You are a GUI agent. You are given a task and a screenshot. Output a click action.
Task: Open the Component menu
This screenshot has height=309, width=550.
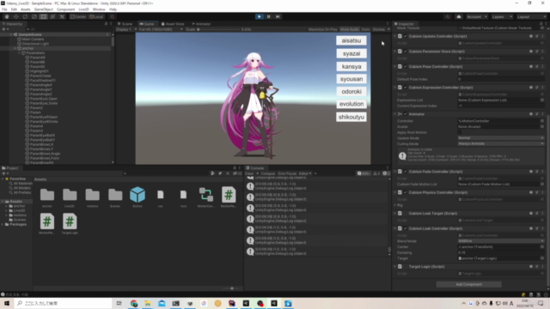click(x=65, y=9)
